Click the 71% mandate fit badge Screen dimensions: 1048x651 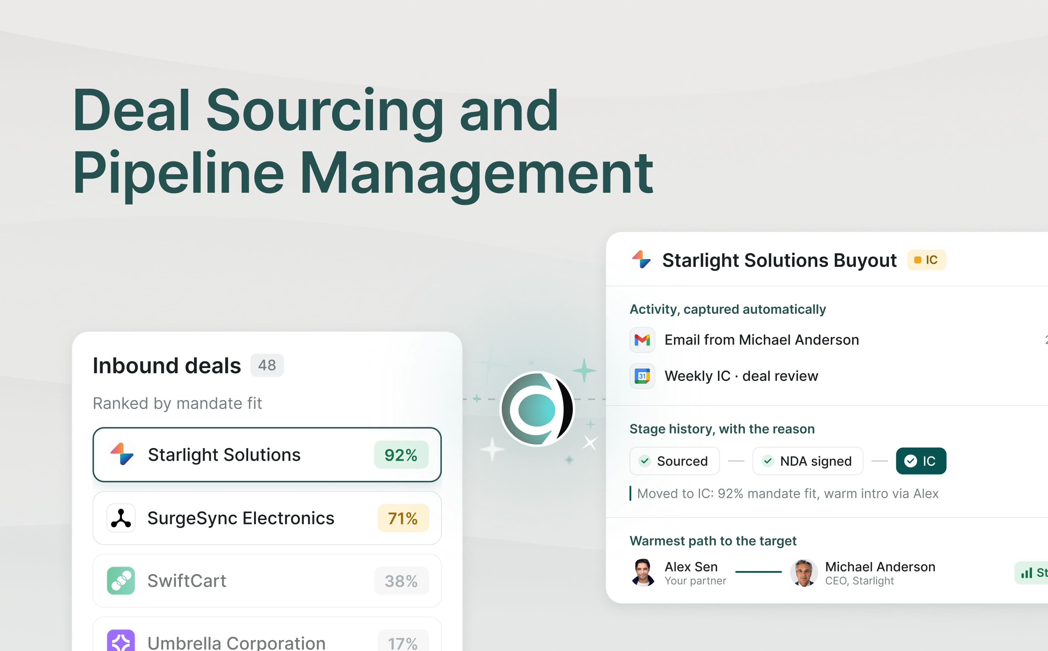point(403,518)
